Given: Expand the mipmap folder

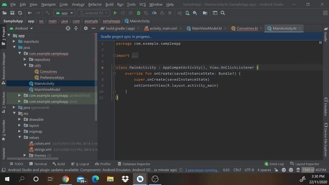Looking at the screenshot, I should (20, 132).
